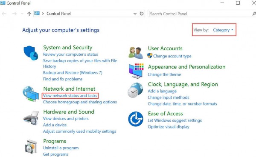The image size is (256, 157).
Task: Click Change the theme link
Action: click(164, 74)
